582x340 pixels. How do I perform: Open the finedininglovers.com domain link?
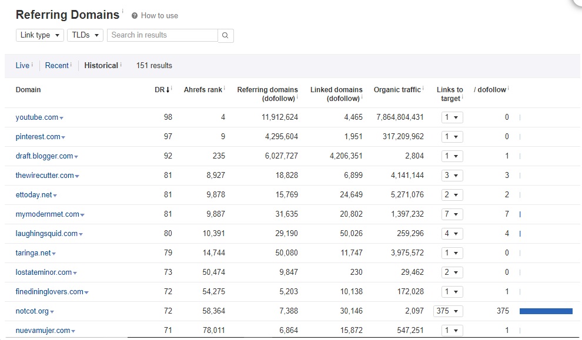[49, 292]
